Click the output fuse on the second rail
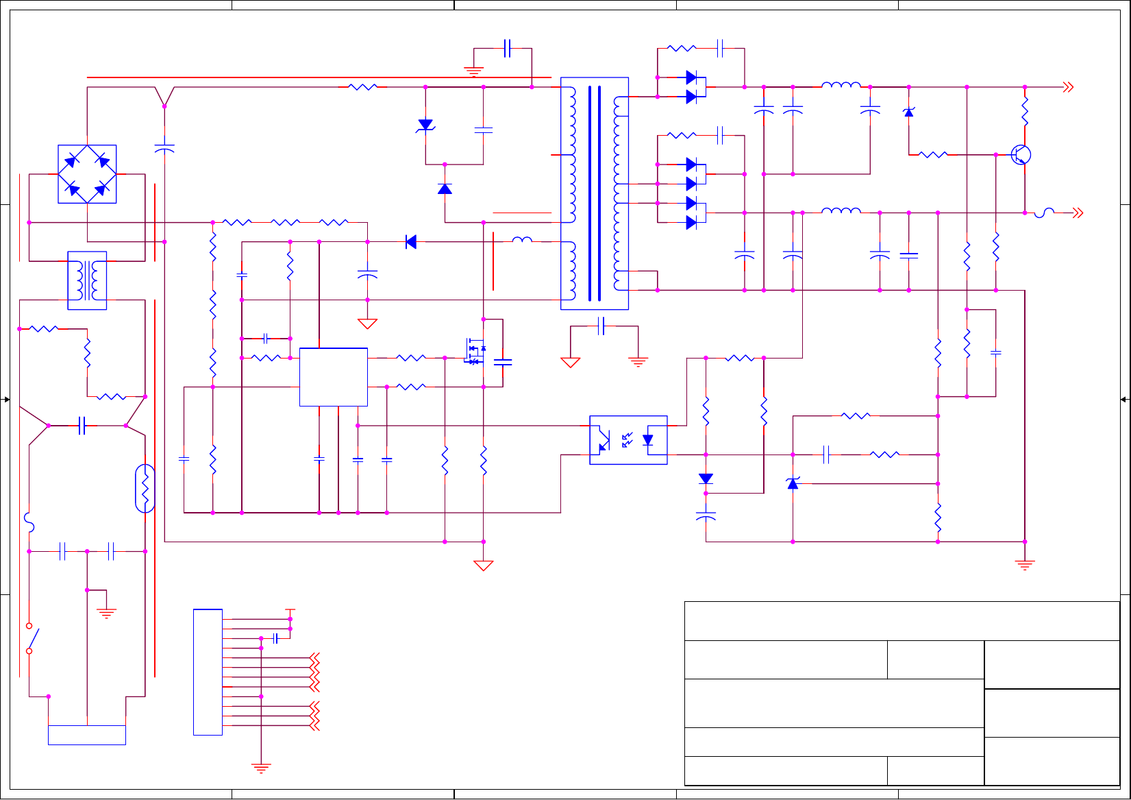 (x=1045, y=213)
